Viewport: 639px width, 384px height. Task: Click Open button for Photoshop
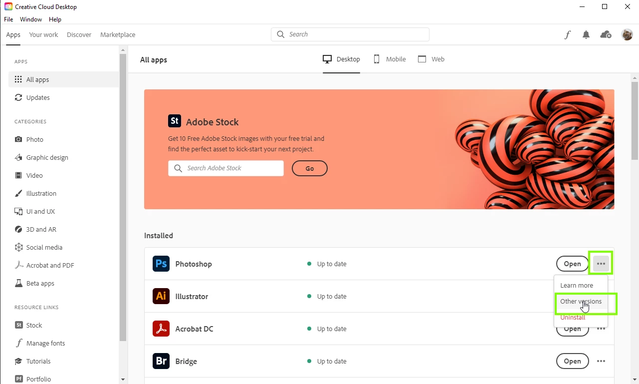click(x=572, y=264)
